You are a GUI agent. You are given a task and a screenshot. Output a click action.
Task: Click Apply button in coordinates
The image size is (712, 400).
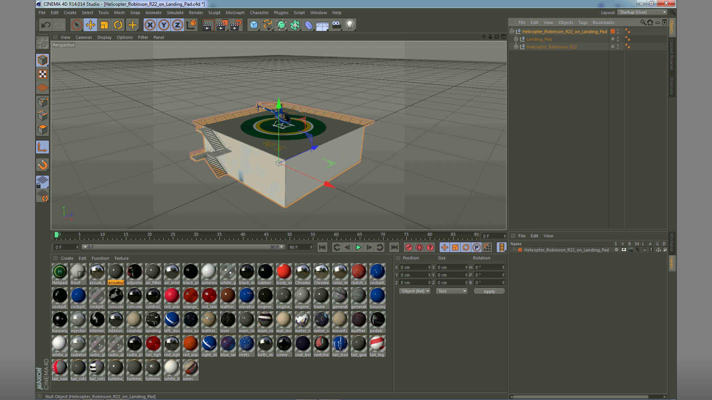pyautogui.click(x=489, y=292)
